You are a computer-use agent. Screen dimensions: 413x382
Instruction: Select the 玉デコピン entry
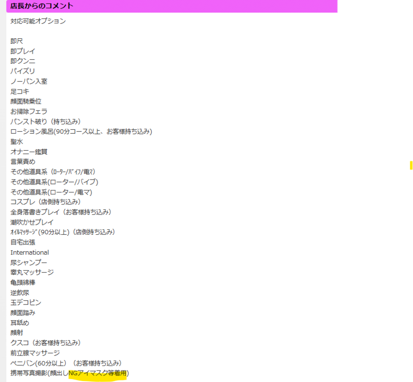pyautogui.click(x=26, y=302)
